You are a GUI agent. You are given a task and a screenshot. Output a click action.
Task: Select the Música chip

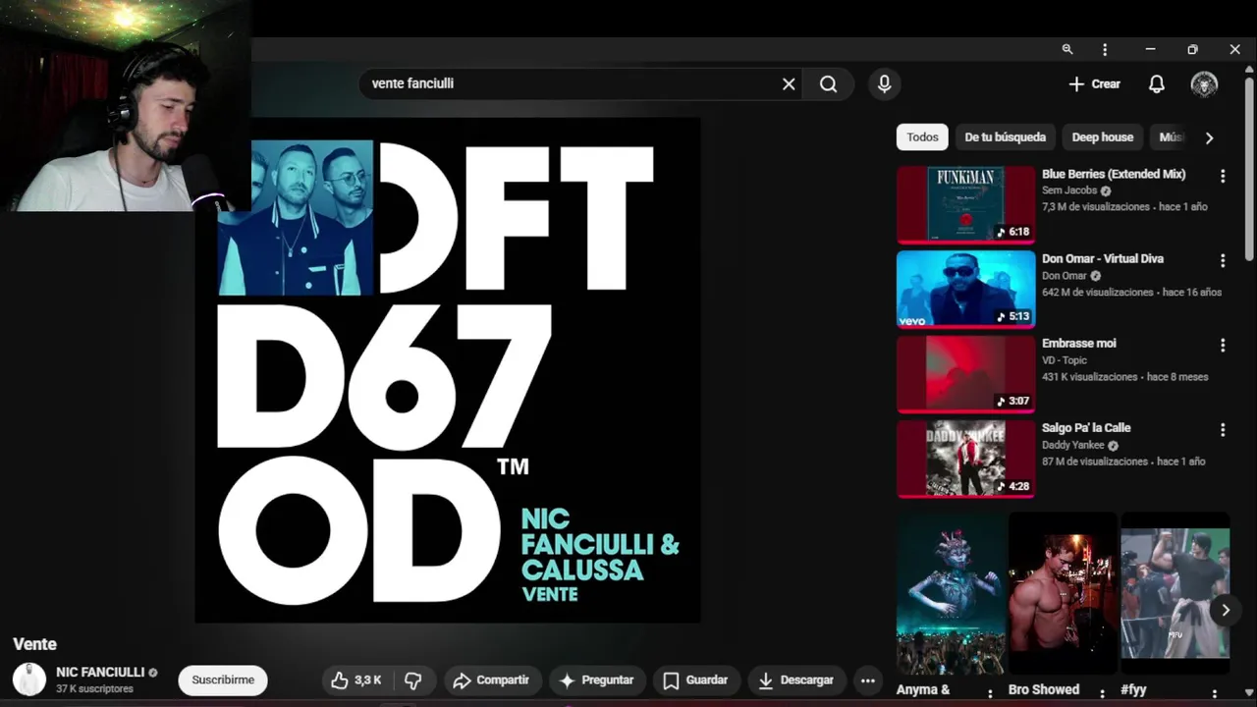click(x=1172, y=137)
